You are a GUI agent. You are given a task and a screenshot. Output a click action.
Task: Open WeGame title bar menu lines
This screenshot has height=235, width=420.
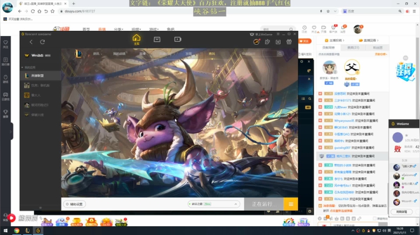click(x=278, y=34)
